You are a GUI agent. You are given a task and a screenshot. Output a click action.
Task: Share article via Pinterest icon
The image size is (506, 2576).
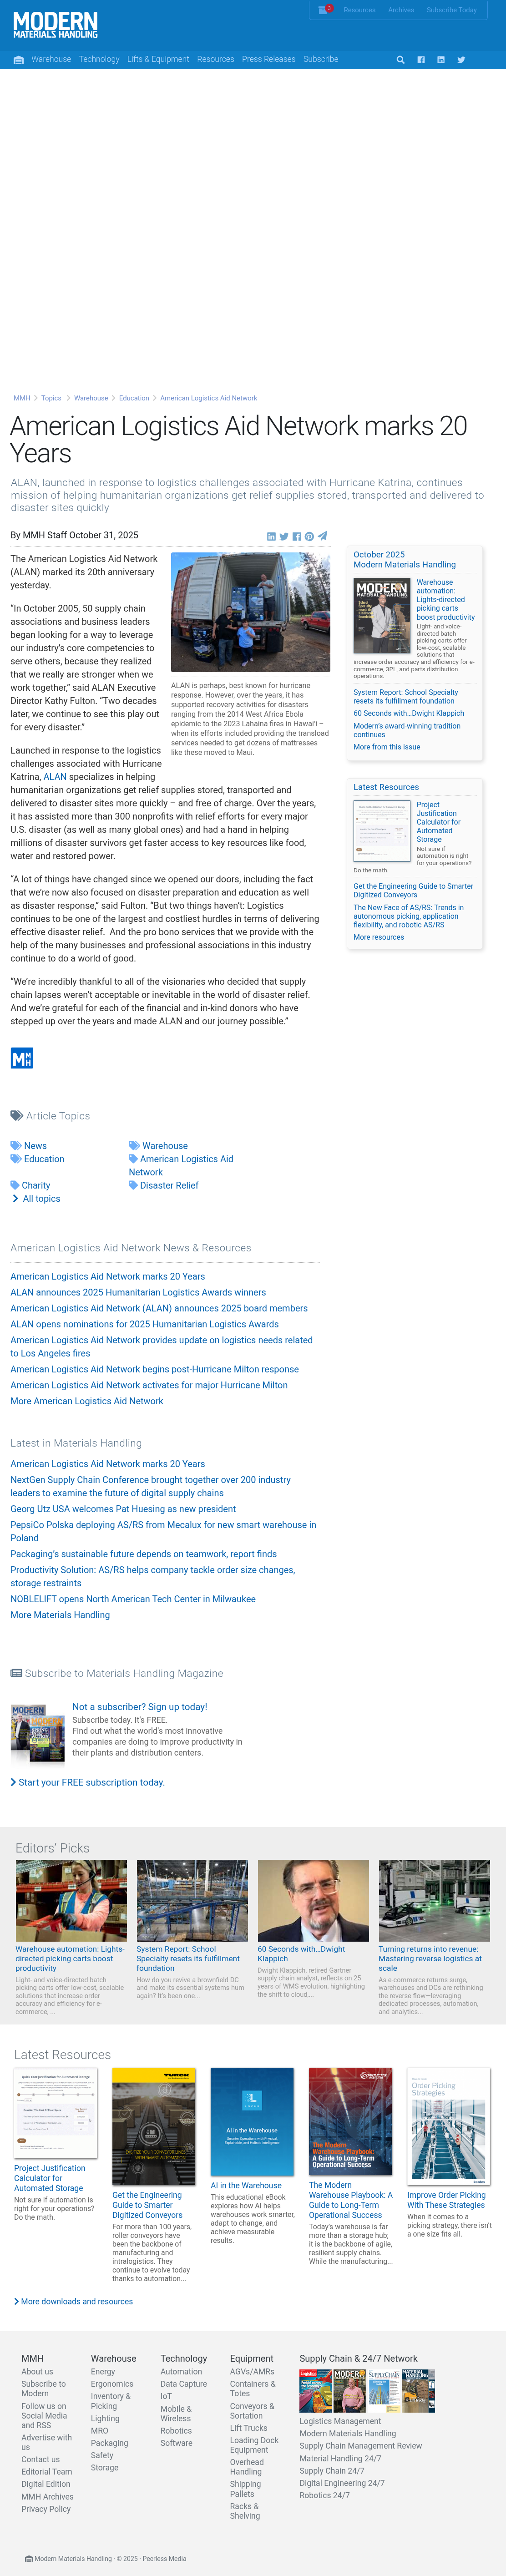(x=309, y=537)
